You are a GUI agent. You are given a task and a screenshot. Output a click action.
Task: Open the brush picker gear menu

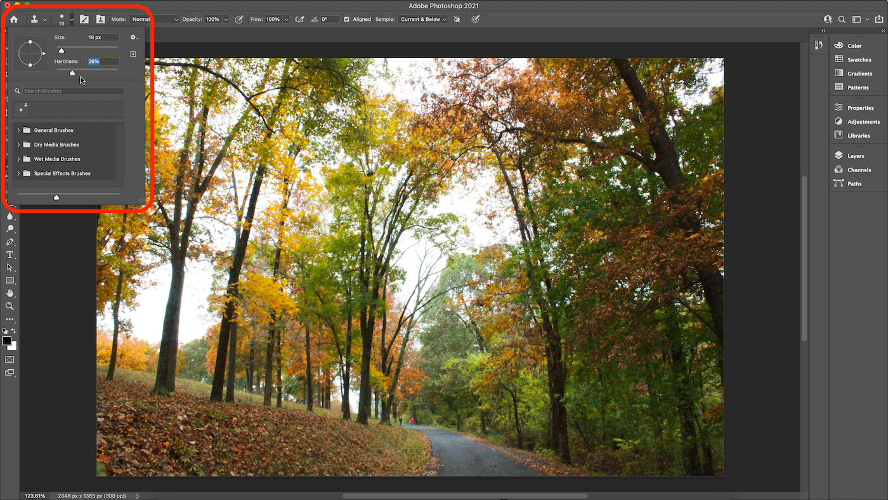[133, 38]
